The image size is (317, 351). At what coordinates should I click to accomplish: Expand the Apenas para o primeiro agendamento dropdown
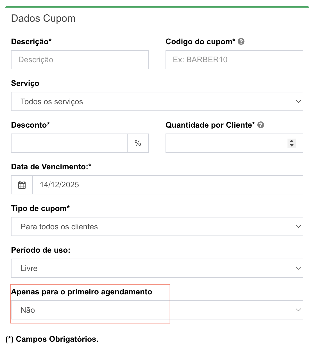point(157,310)
